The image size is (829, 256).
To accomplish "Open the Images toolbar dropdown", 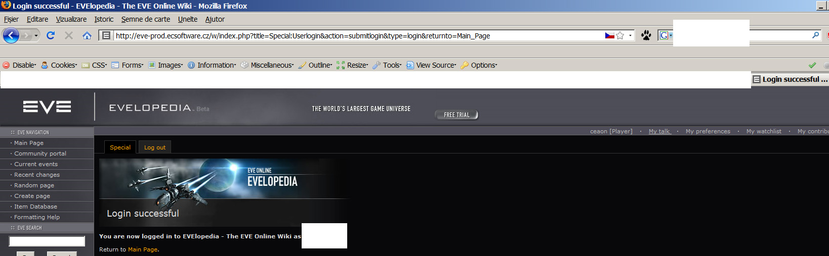I will point(165,65).
